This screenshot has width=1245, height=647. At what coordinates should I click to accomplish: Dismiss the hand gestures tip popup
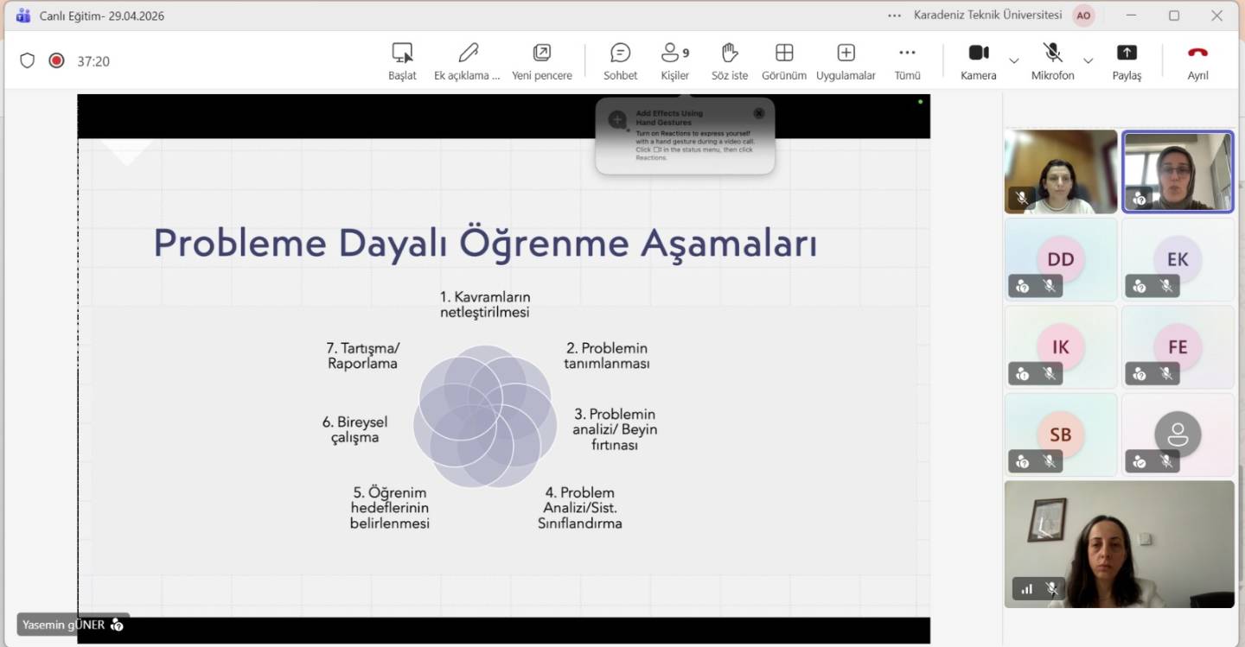[x=758, y=113]
